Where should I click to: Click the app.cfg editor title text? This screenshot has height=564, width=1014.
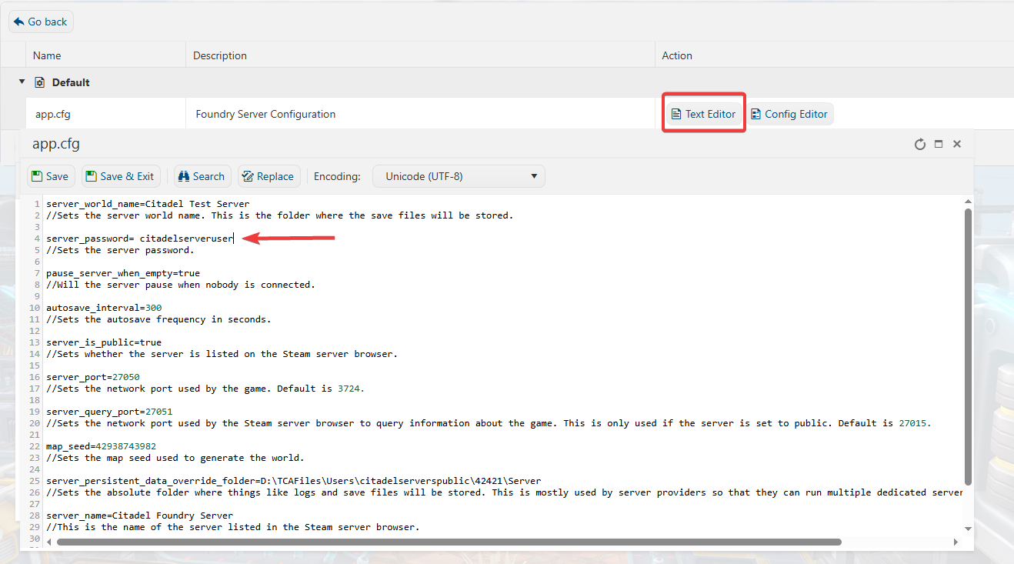click(56, 144)
